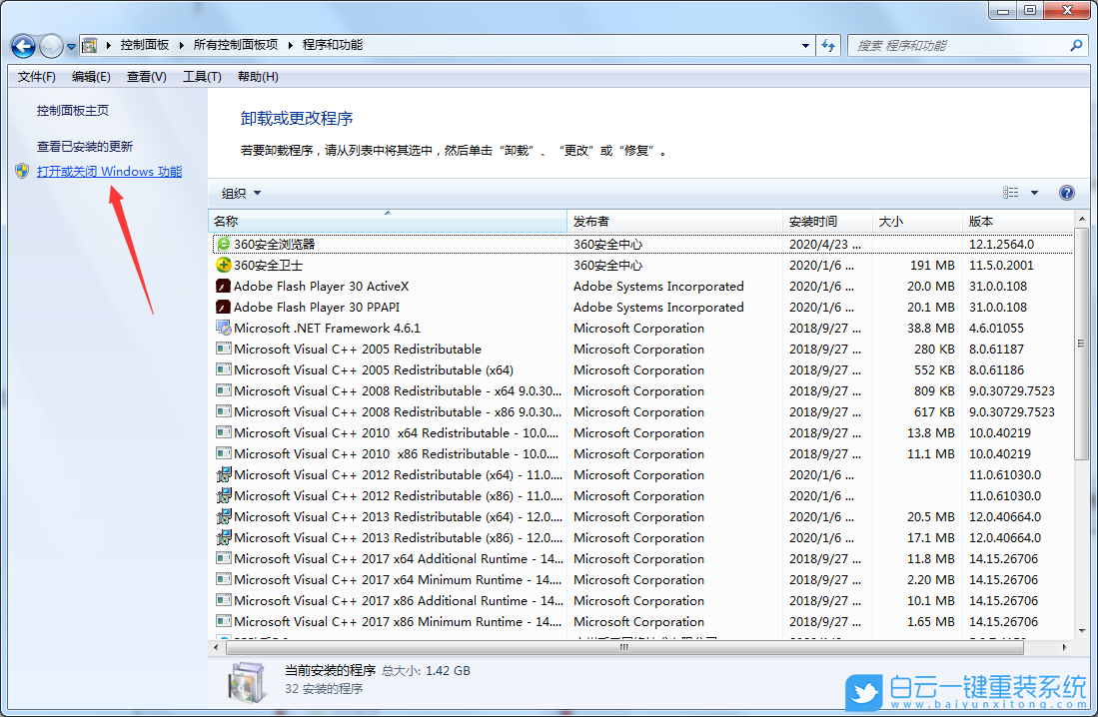1098x717 pixels.
Task: Click the search magnifier icon
Action: (x=1075, y=46)
